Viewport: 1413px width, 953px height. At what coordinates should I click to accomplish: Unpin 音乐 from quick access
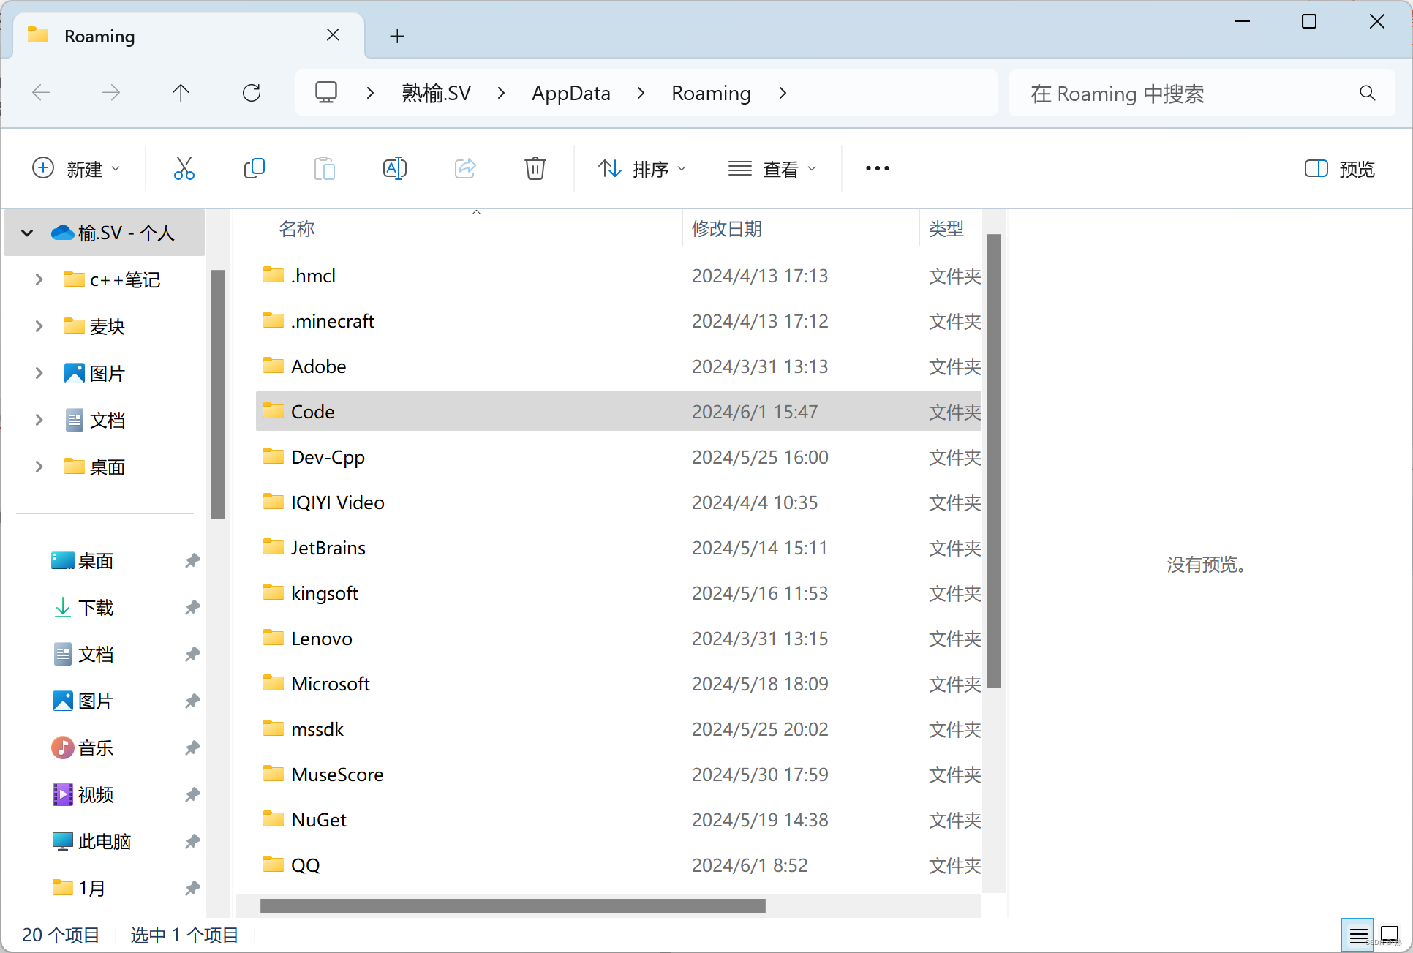[x=192, y=748]
